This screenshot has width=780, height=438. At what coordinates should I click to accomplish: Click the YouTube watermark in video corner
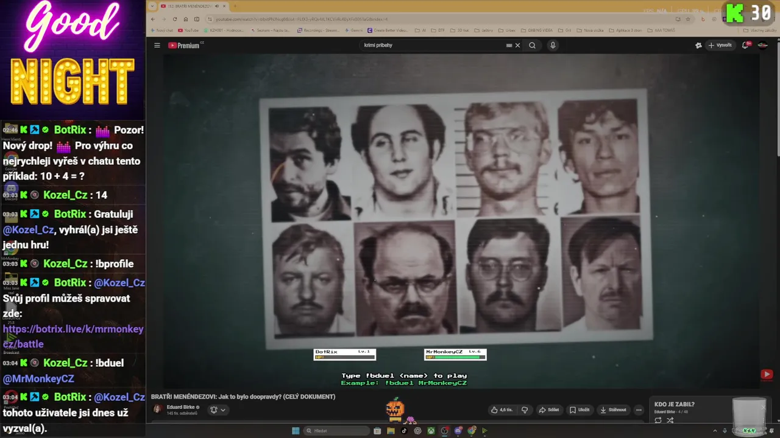click(767, 375)
